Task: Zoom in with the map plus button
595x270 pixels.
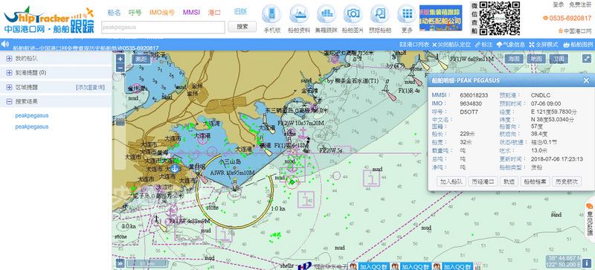Action: (120, 59)
